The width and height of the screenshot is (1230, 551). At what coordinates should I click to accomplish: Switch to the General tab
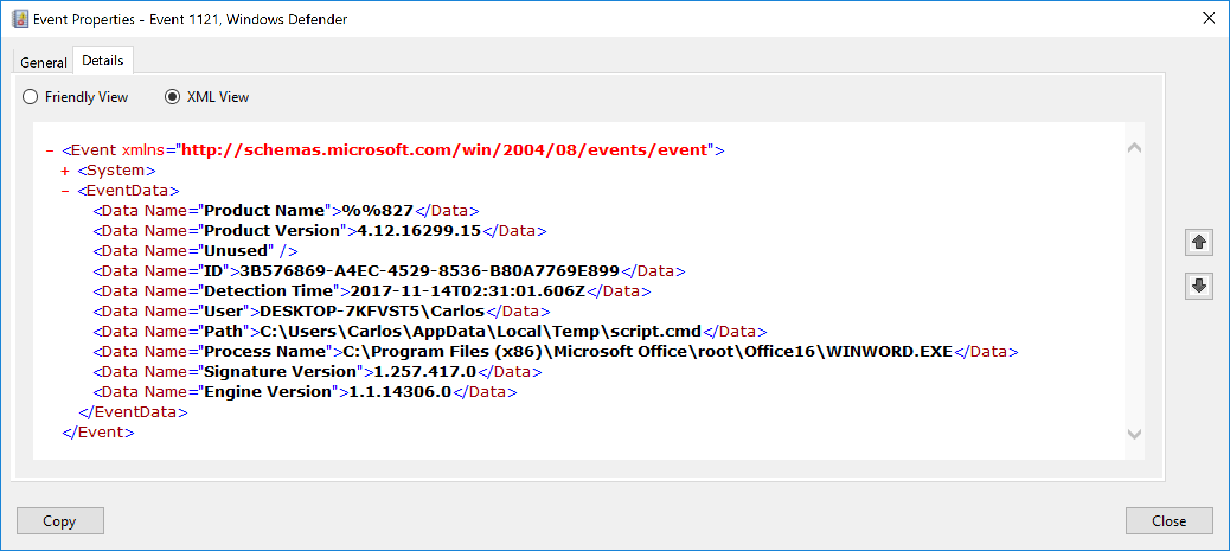[x=43, y=62]
